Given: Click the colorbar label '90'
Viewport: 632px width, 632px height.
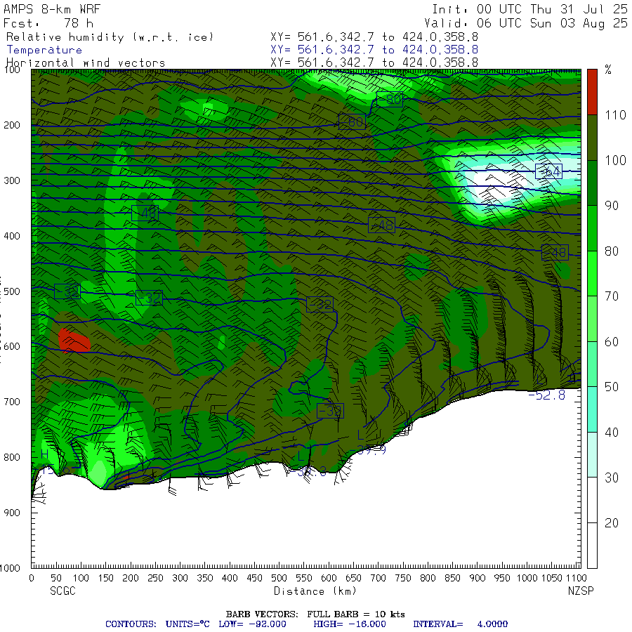Looking at the screenshot, I should tap(612, 206).
